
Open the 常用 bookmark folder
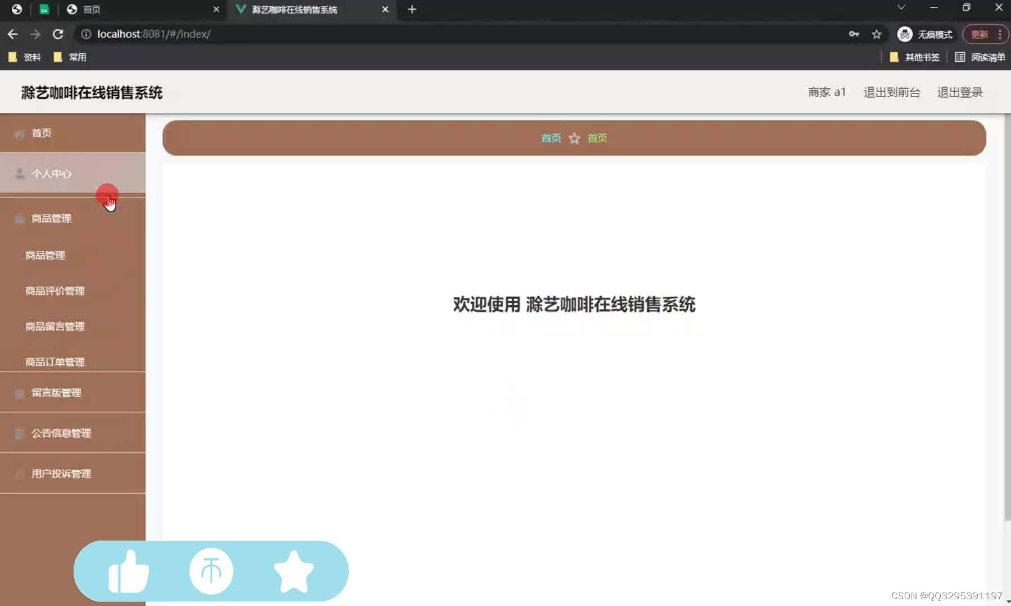tap(70, 57)
